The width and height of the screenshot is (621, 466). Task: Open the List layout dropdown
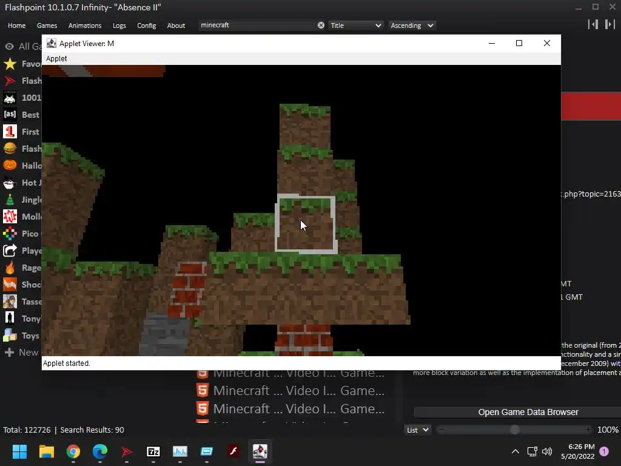[x=417, y=430]
